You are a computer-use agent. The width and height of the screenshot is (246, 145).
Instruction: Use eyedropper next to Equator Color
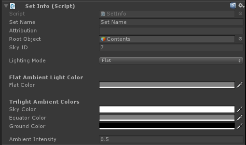click(240, 117)
